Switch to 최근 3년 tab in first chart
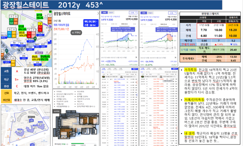 [104, 24]
